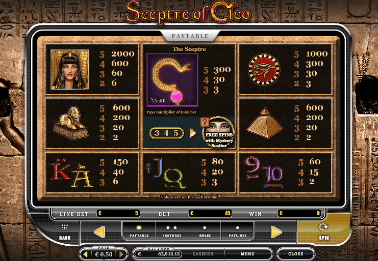Screen dimensions: 378x261
Task: Click the golden Sphinx symbol
Action: (x=70, y=123)
